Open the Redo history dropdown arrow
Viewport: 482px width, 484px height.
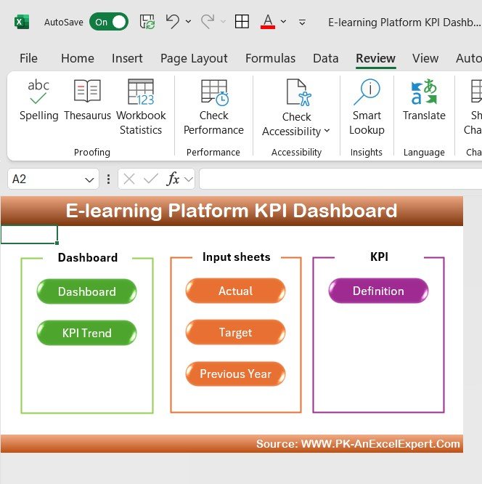(x=223, y=22)
